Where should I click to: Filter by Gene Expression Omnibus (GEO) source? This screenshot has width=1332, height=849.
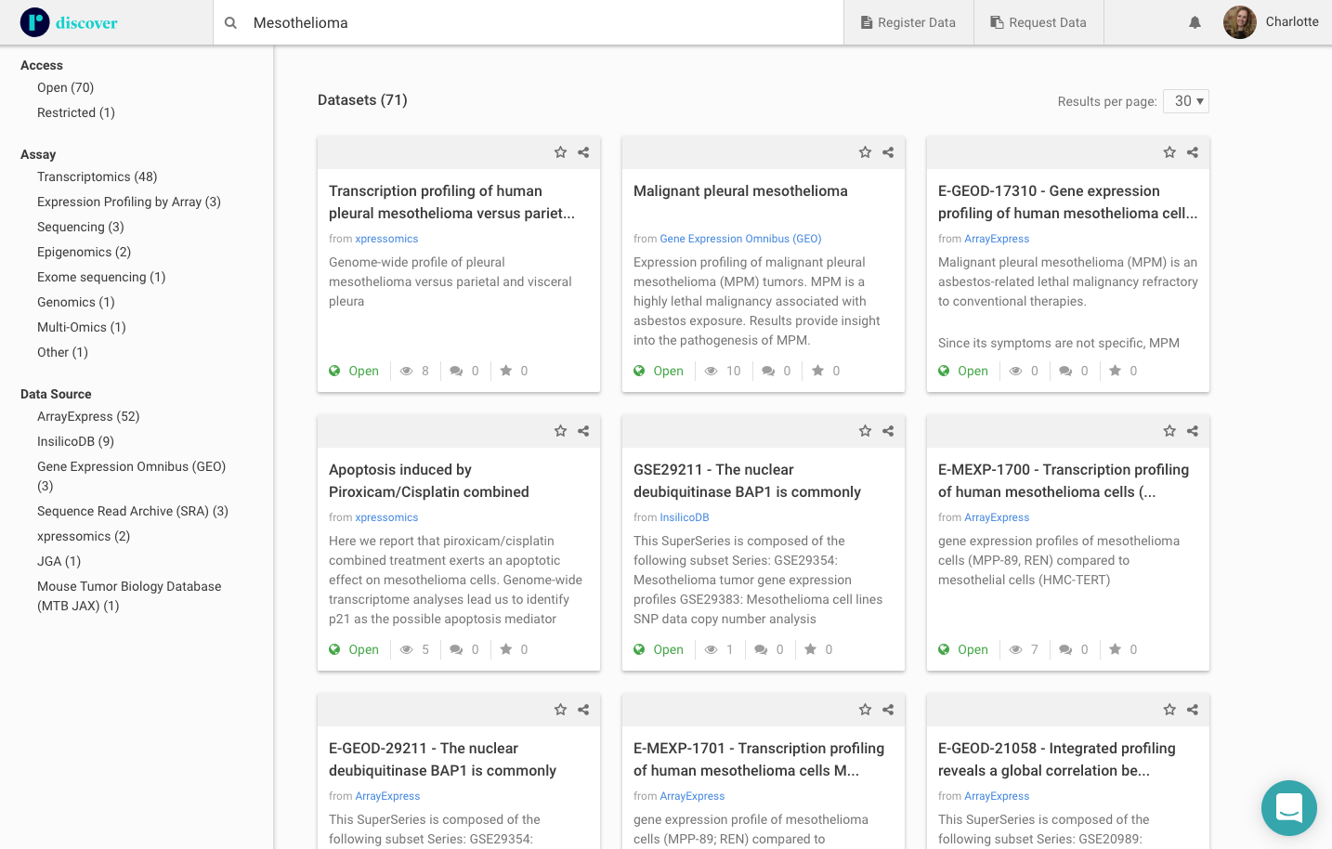(x=132, y=476)
